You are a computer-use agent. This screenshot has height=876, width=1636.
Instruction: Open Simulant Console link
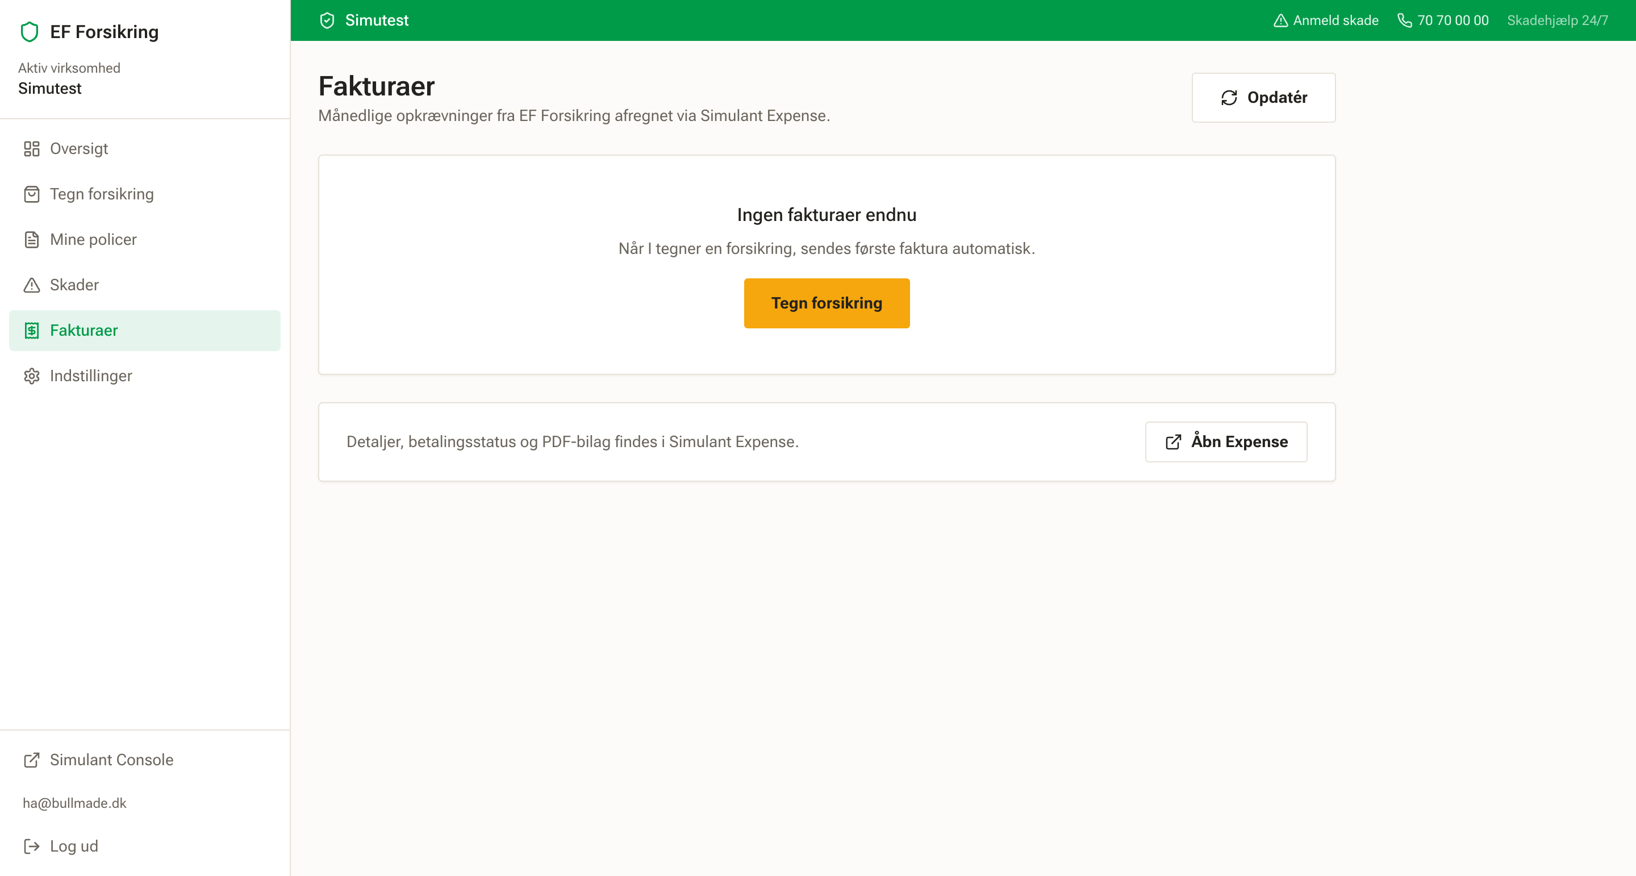click(145, 760)
